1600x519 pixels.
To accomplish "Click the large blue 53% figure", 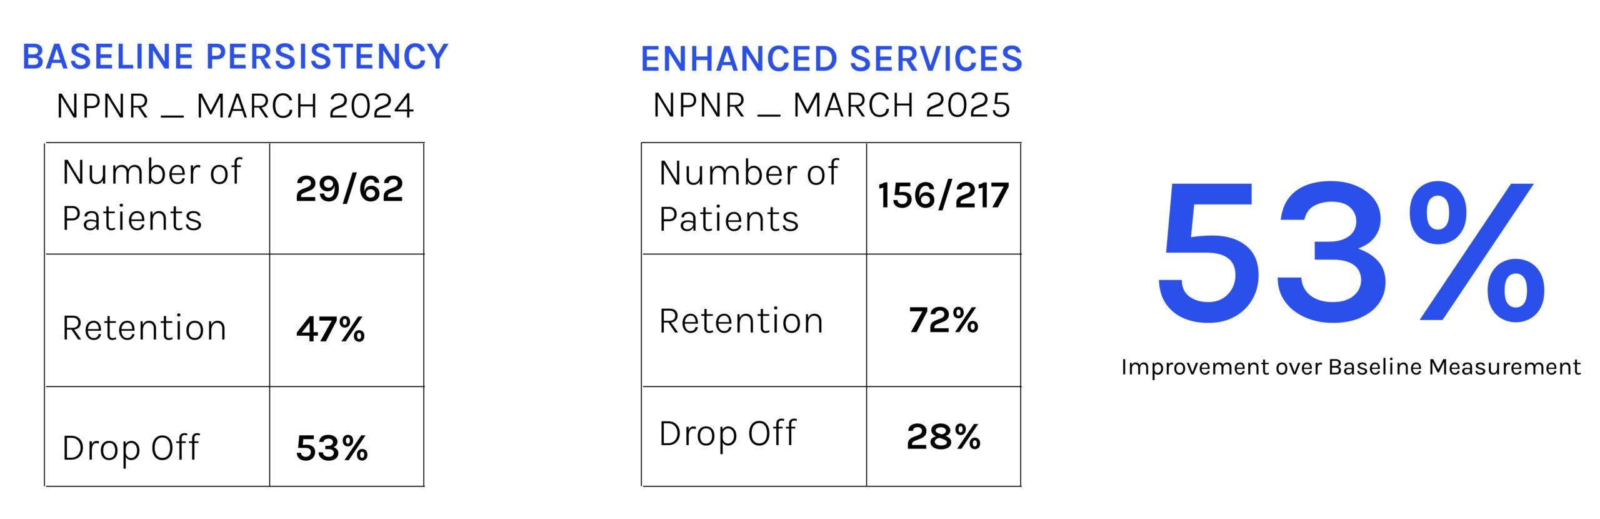I will [x=1350, y=252].
